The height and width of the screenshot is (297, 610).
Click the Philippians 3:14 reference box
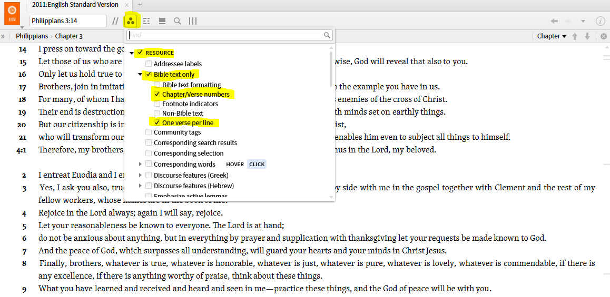(68, 21)
